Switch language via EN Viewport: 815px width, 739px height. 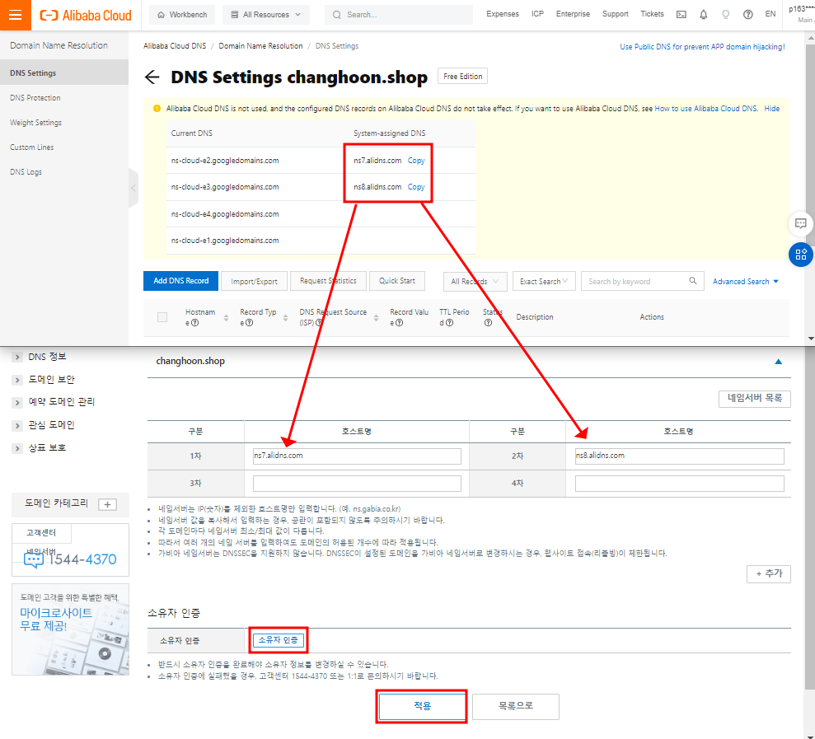pos(771,14)
